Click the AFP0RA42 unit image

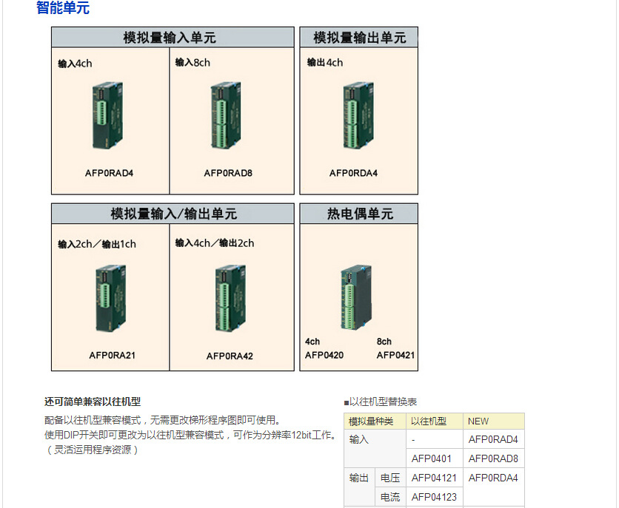[x=230, y=294]
